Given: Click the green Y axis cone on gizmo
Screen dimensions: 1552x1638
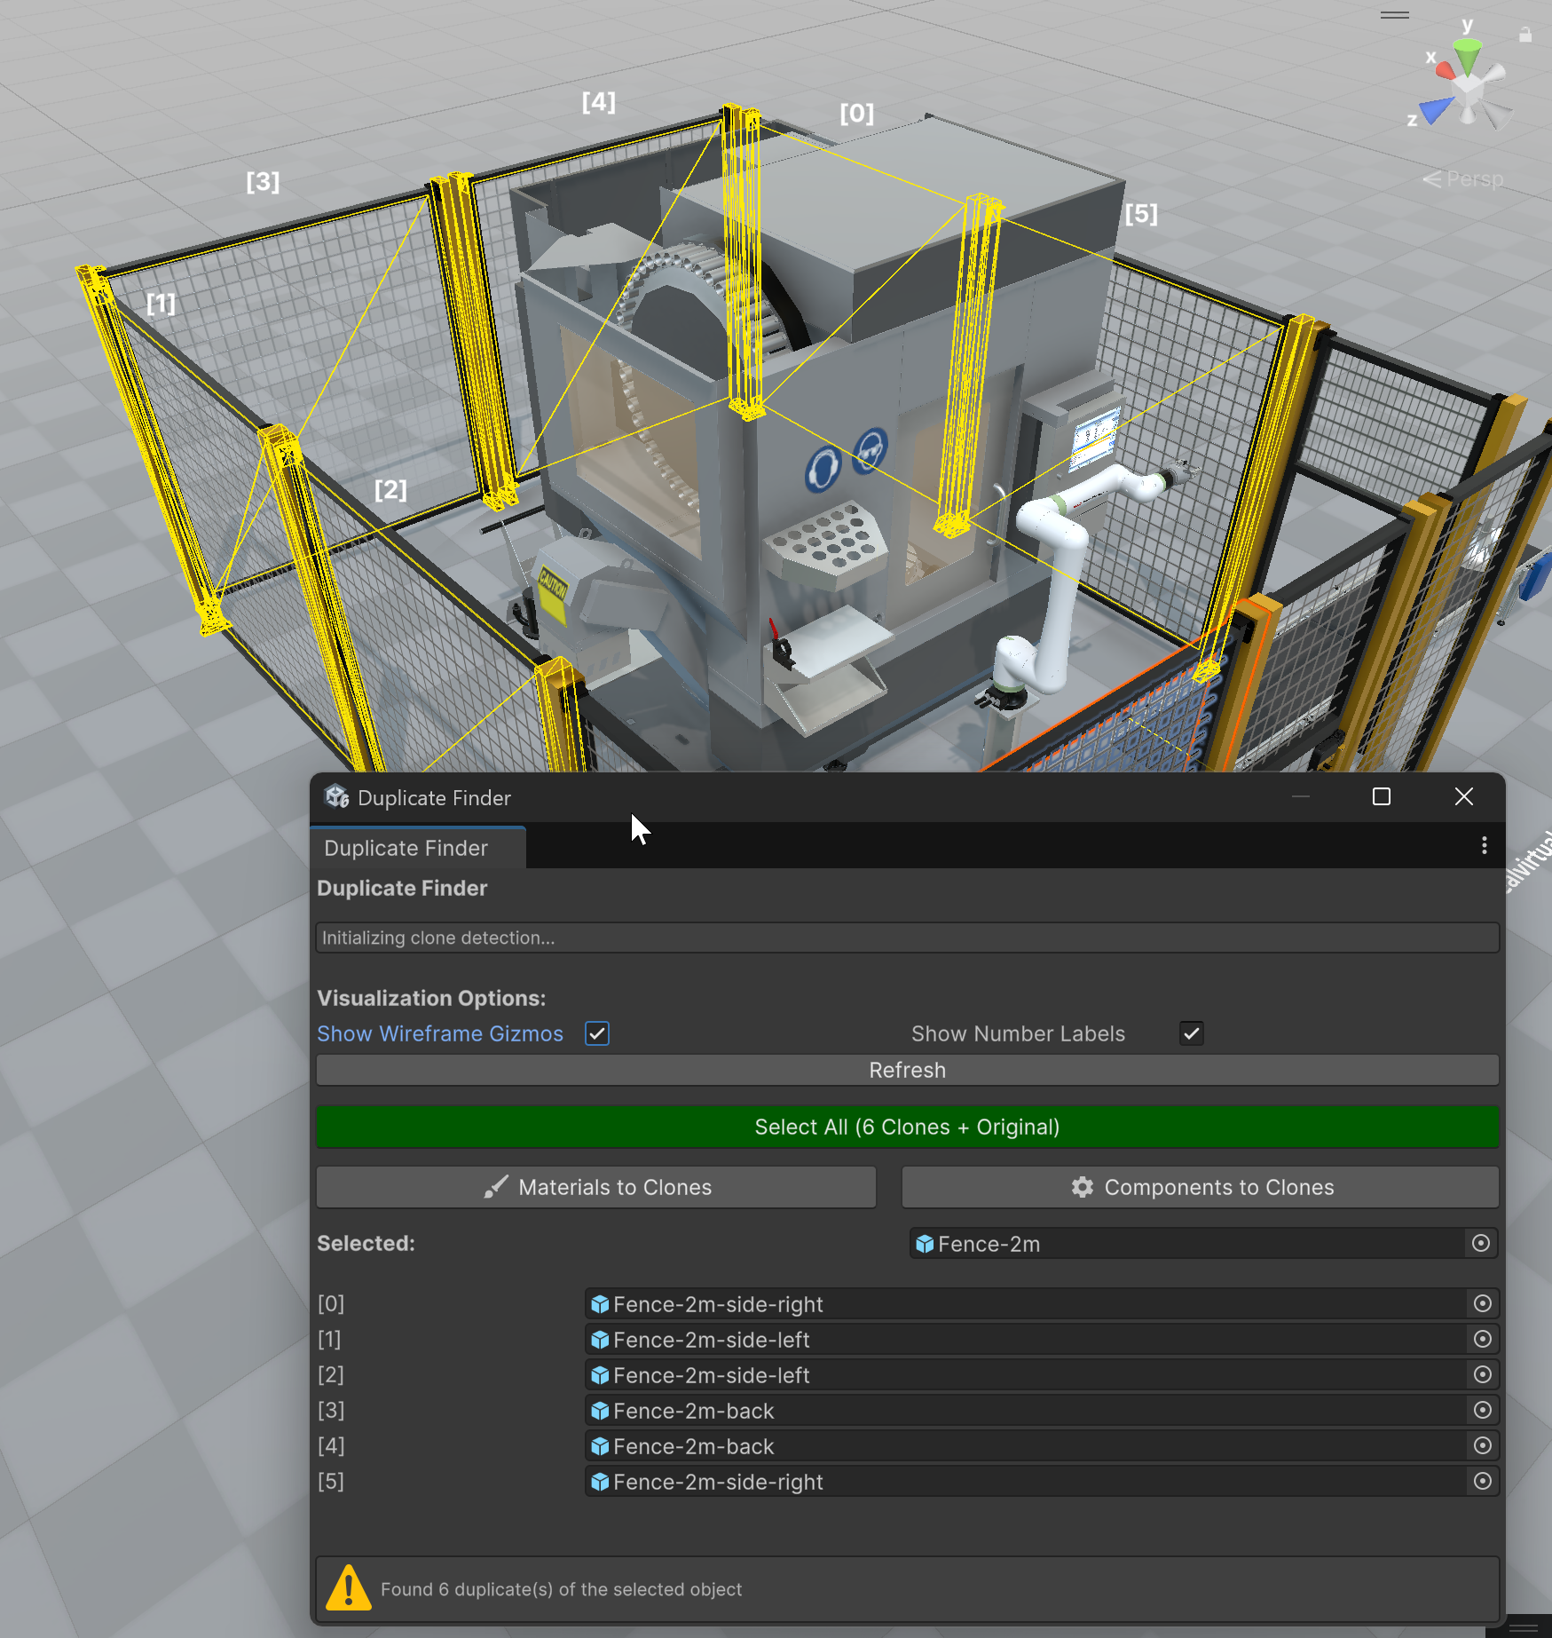Looking at the screenshot, I should pyautogui.click(x=1468, y=57).
